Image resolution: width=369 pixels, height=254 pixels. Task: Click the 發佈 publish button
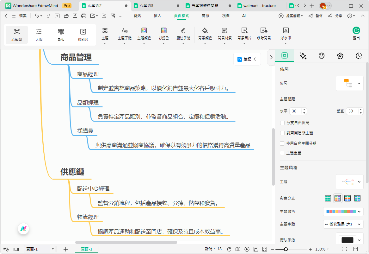point(316,16)
